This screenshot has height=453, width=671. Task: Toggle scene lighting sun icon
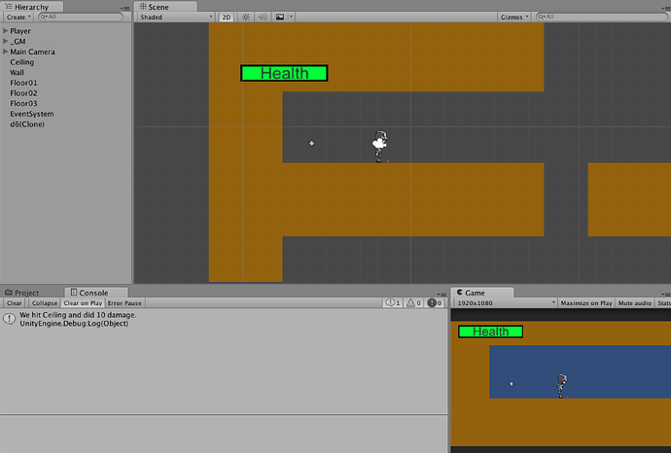[246, 17]
